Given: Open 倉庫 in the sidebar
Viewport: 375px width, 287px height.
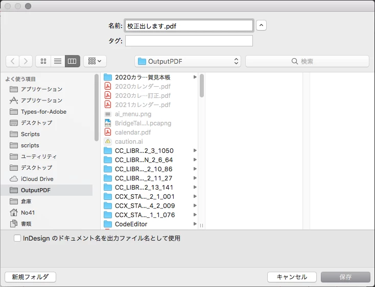Looking at the screenshot, I should 46,201.
